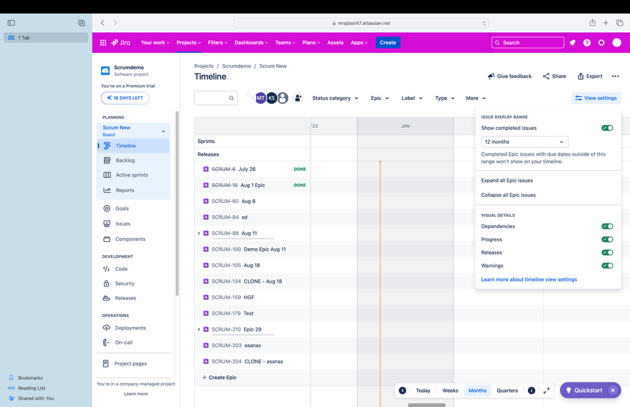Open the help question mark icon

[586, 43]
